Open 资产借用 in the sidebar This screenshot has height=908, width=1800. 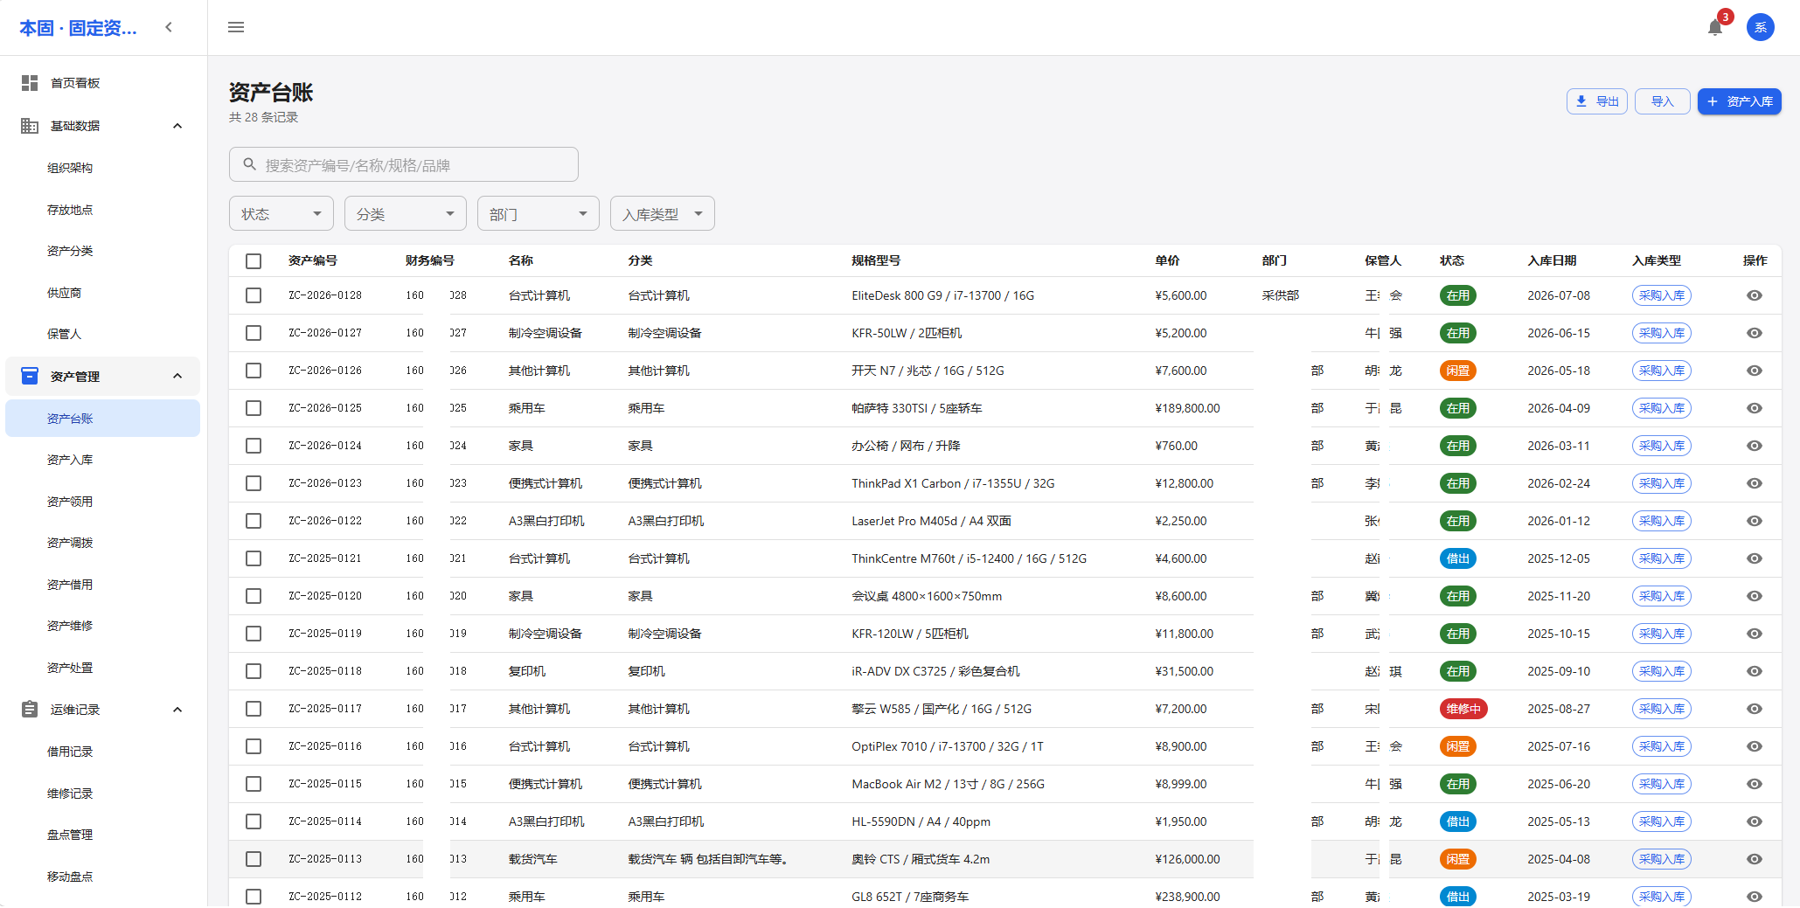click(x=70, y=585)
